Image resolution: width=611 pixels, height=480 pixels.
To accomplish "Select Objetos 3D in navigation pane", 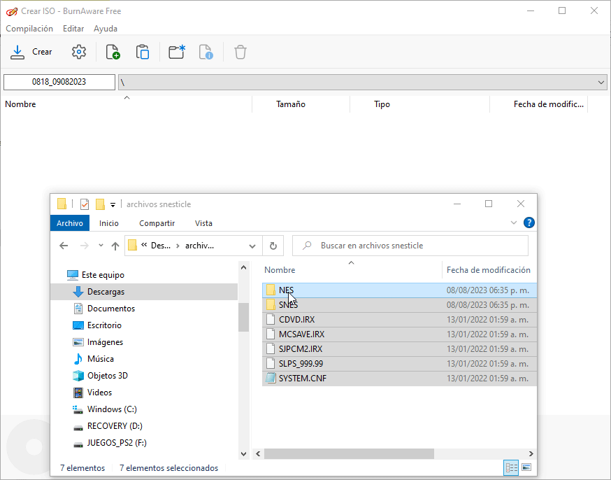I will pyautogui.click(x=107, y=376).
